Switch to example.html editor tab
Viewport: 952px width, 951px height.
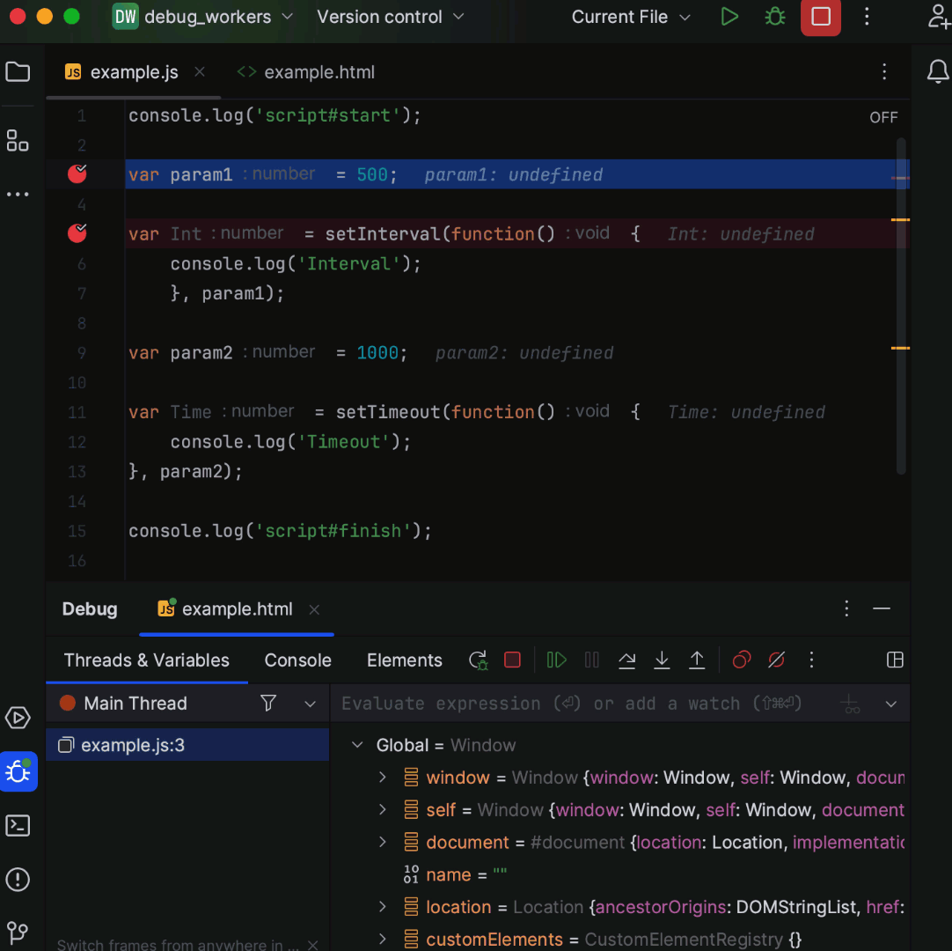tap(319, 72)
